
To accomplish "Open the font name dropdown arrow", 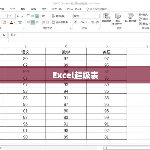I will 6,16.
